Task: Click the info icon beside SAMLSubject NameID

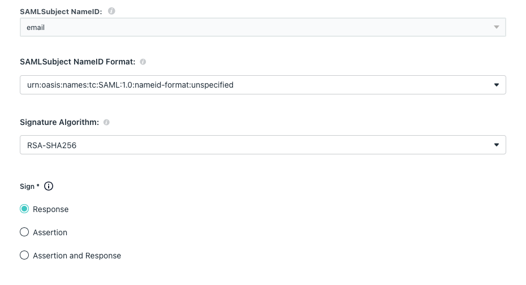Action: 111,11
